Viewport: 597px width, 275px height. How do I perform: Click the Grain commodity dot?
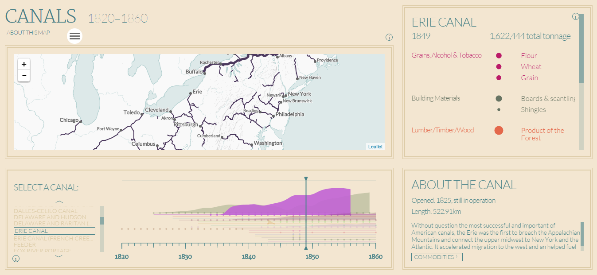point(499,78)
